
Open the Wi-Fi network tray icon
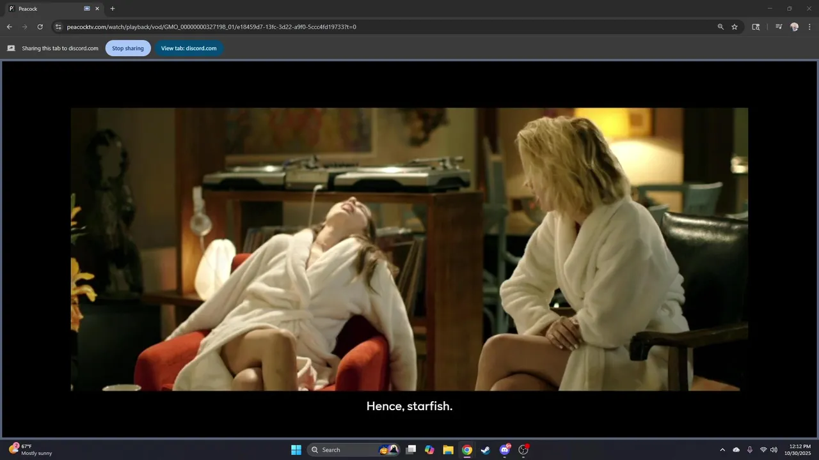(x=763, y=450)
